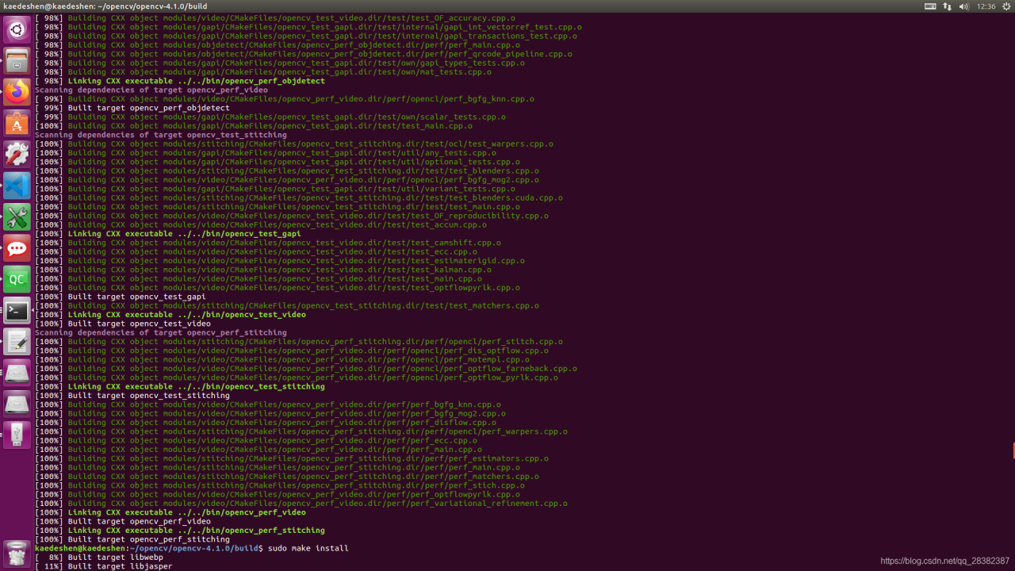Open the sound volume indicator
The image size is (1015, 571).
point(964,6)
